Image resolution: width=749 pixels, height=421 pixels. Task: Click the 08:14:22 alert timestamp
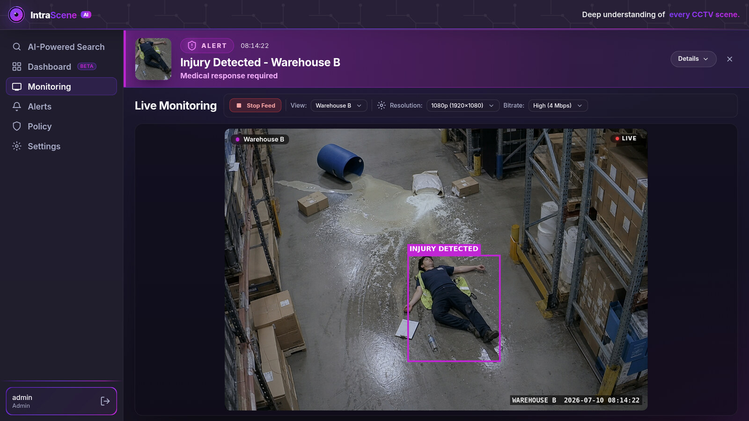255,46
